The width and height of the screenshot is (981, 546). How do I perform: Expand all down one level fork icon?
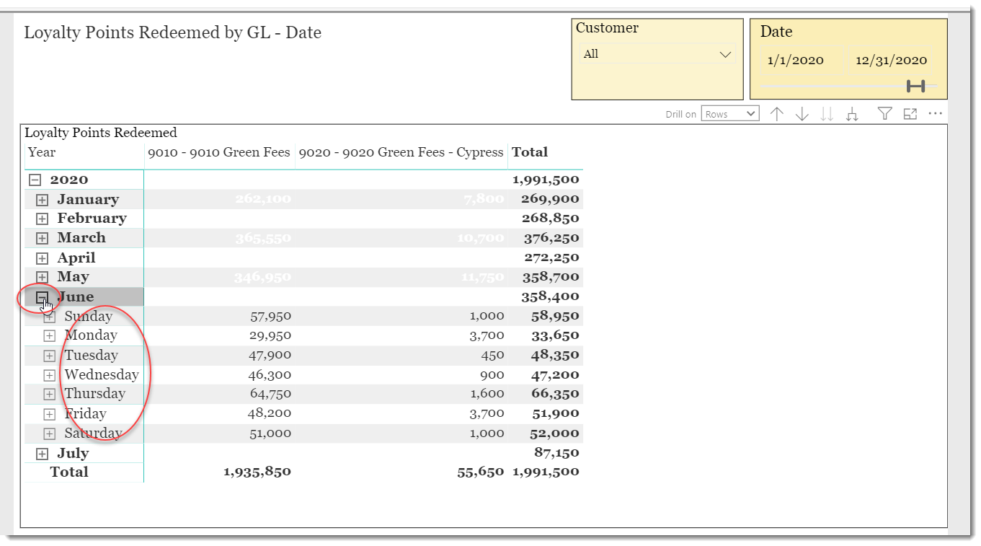click(852, 114)
